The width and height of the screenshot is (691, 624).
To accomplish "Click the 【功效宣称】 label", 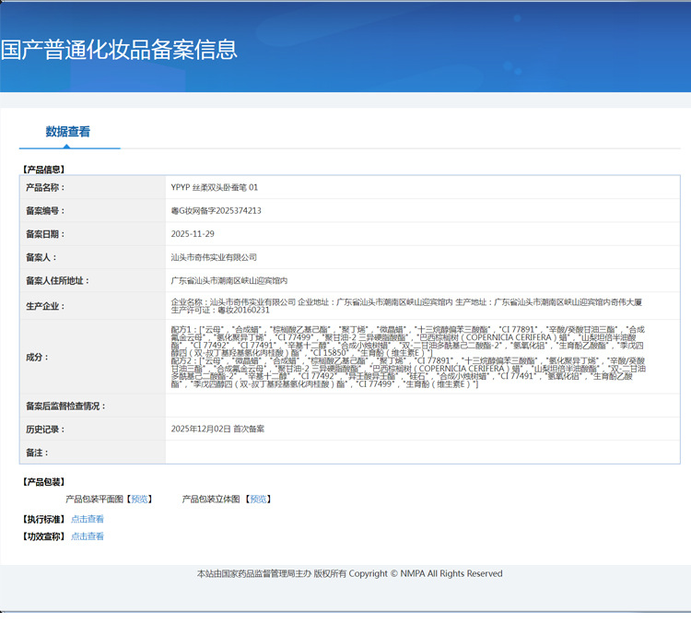I will point(44,536).
